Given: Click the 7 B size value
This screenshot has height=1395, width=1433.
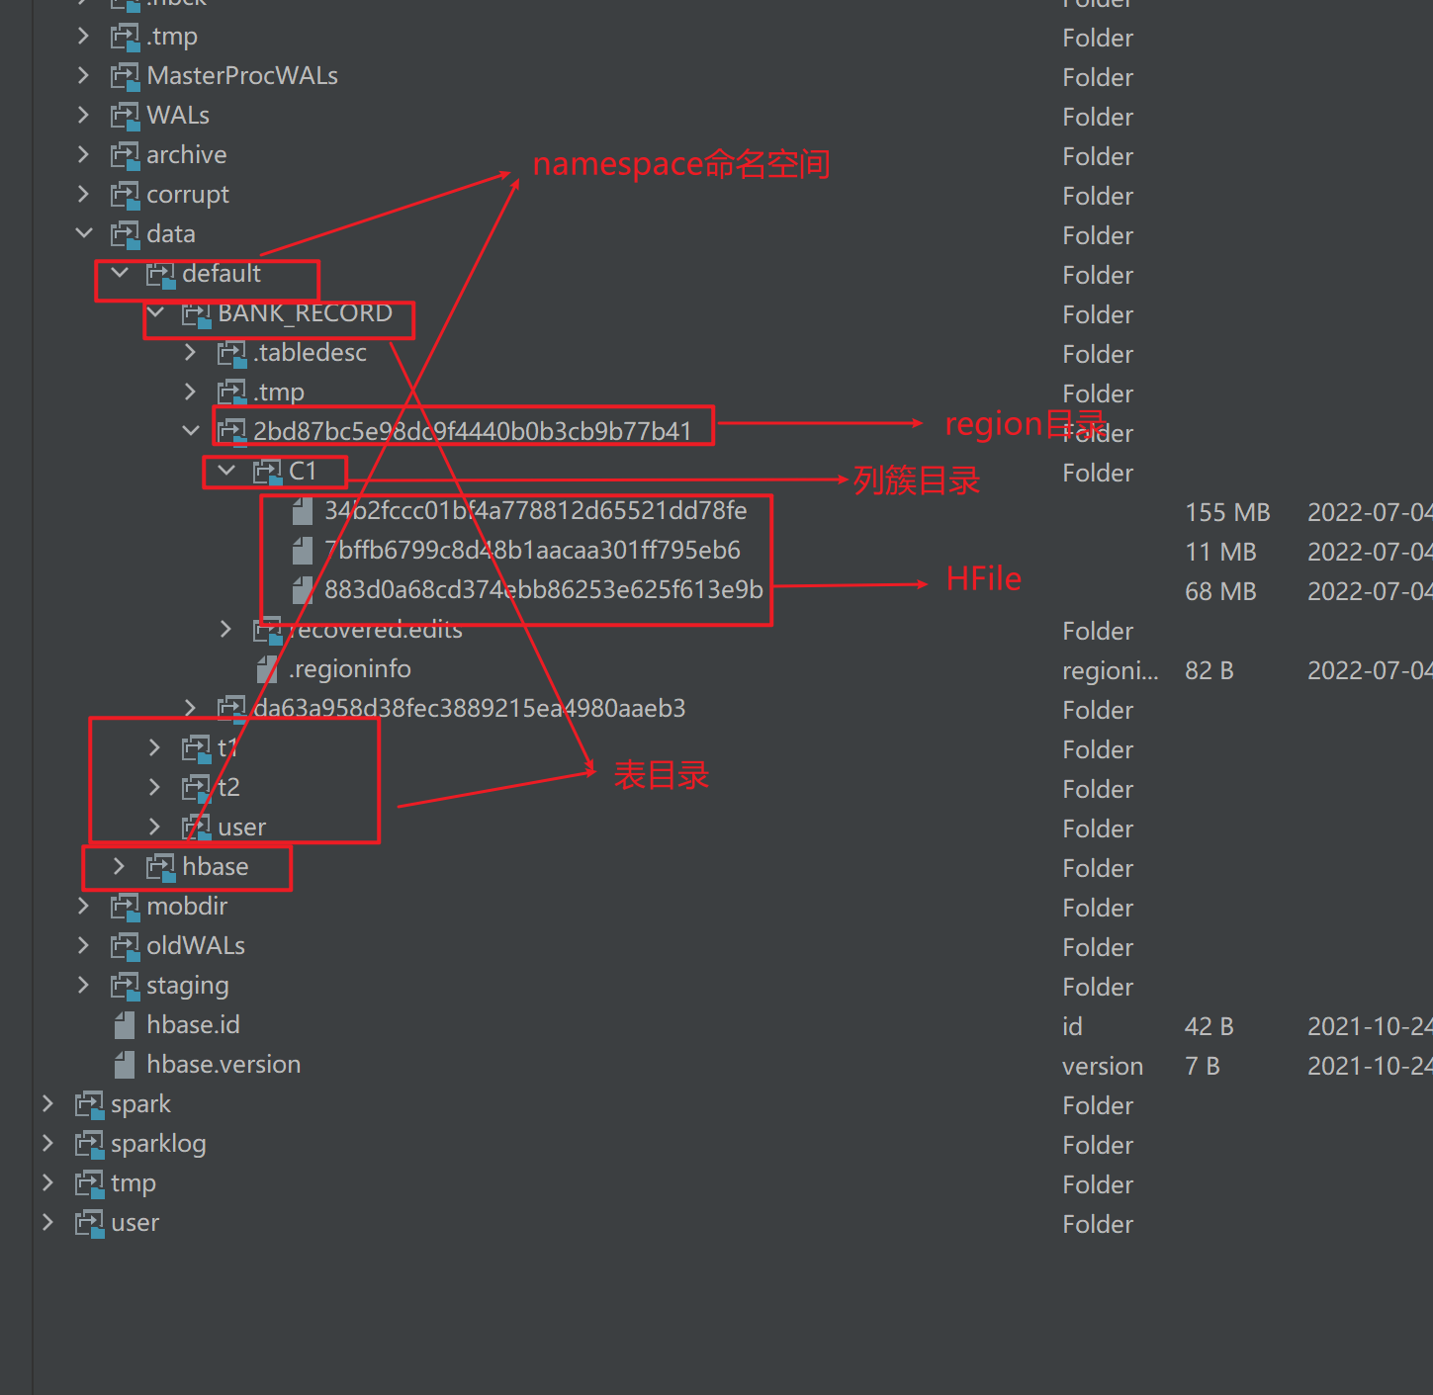Looking at the screenshot, I should pos(1202,1066).
